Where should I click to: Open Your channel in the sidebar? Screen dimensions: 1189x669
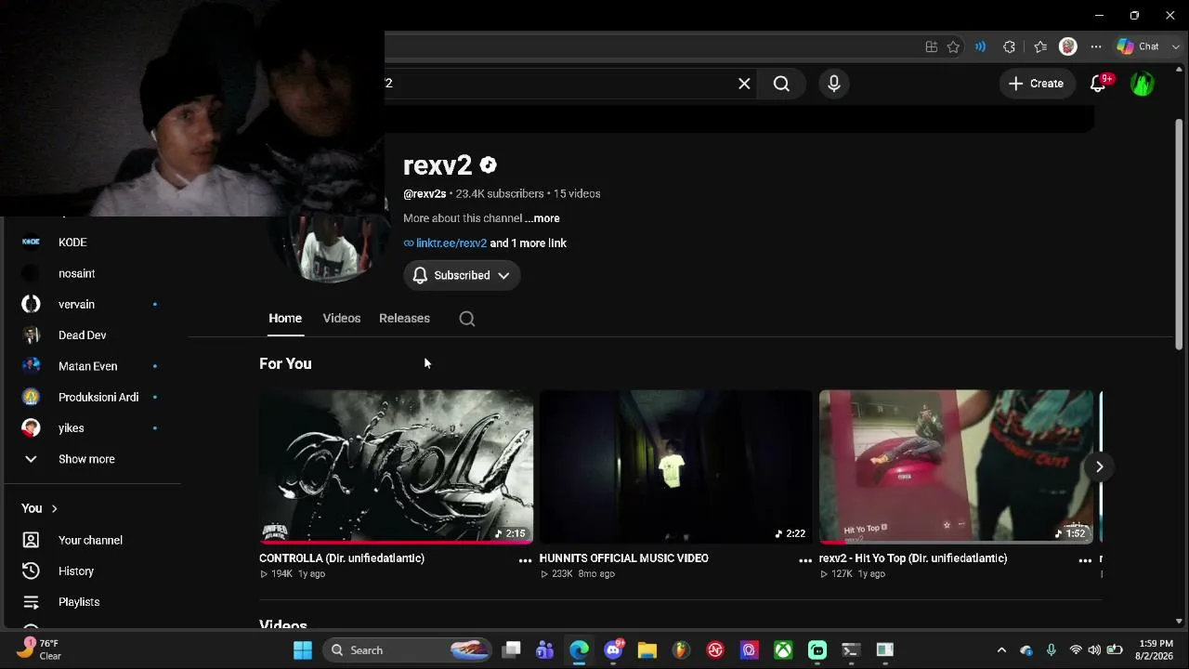pyautogui.click(x=91, y=540)
